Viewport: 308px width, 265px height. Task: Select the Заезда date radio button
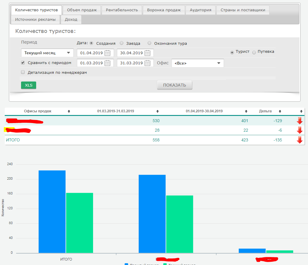122,43
